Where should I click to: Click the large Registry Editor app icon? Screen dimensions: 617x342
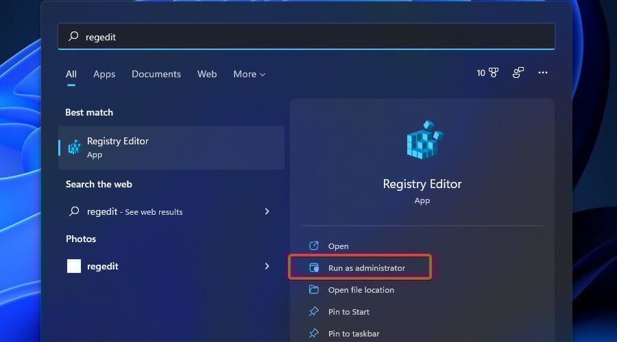(x=424, y=140)
